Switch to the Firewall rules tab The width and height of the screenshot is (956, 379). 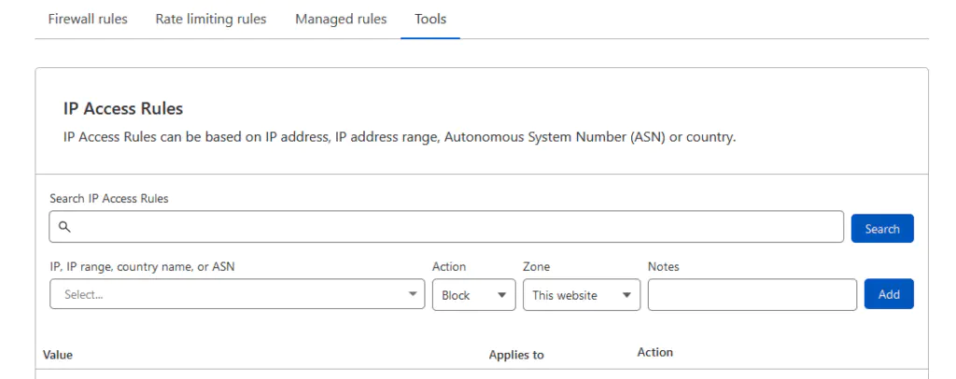[87, 20]
